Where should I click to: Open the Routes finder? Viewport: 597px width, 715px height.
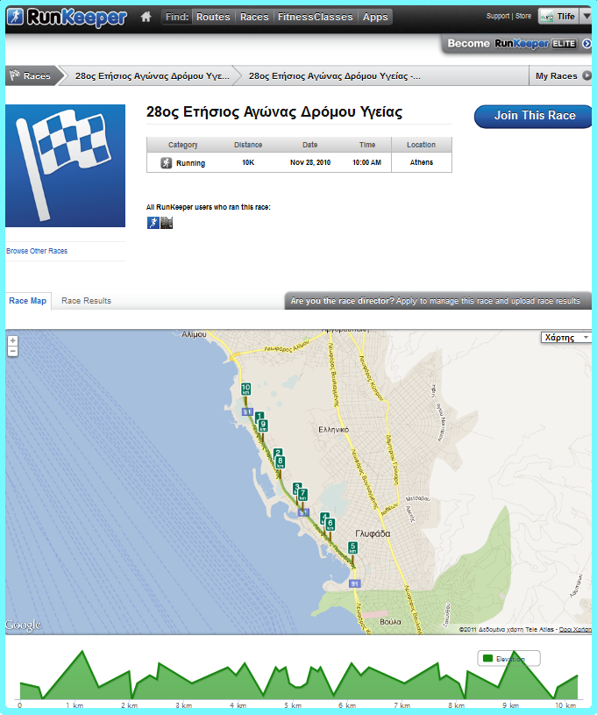213,17
